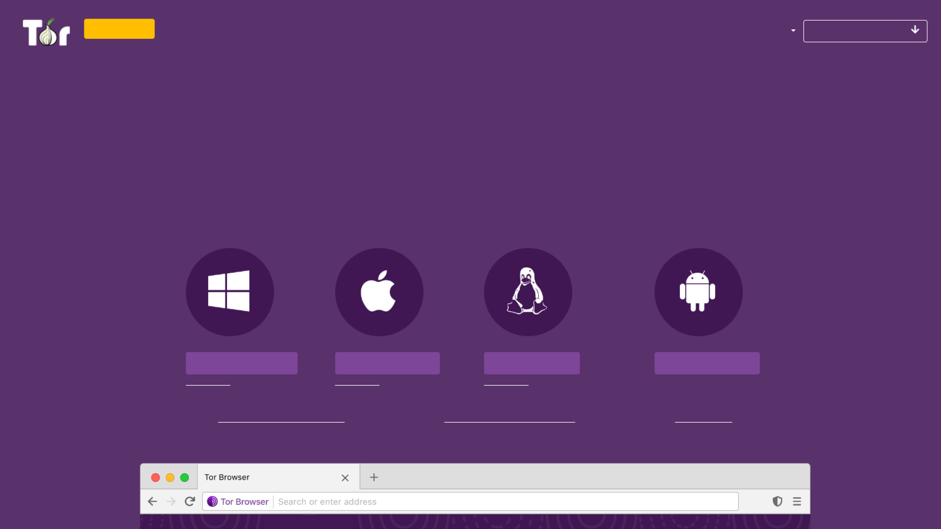Select the Apple macOS platform icon

pos(378,292)
